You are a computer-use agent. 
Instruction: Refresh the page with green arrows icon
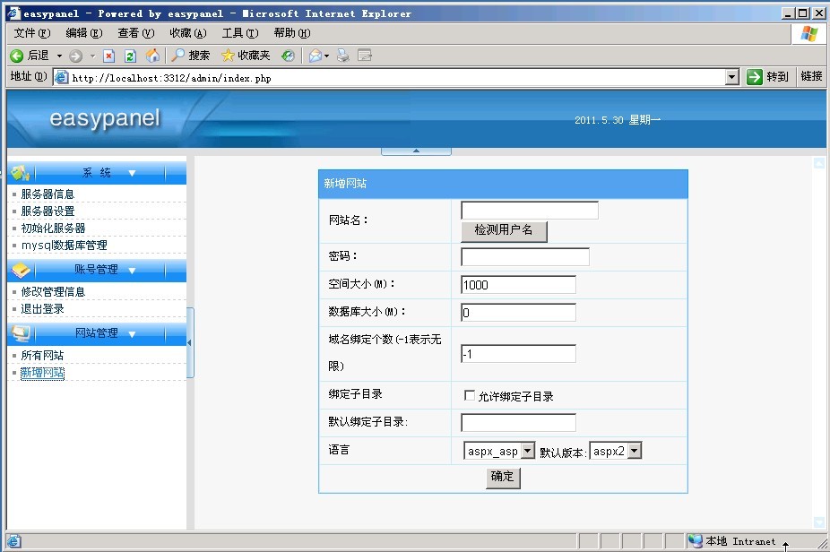[130, 56]
